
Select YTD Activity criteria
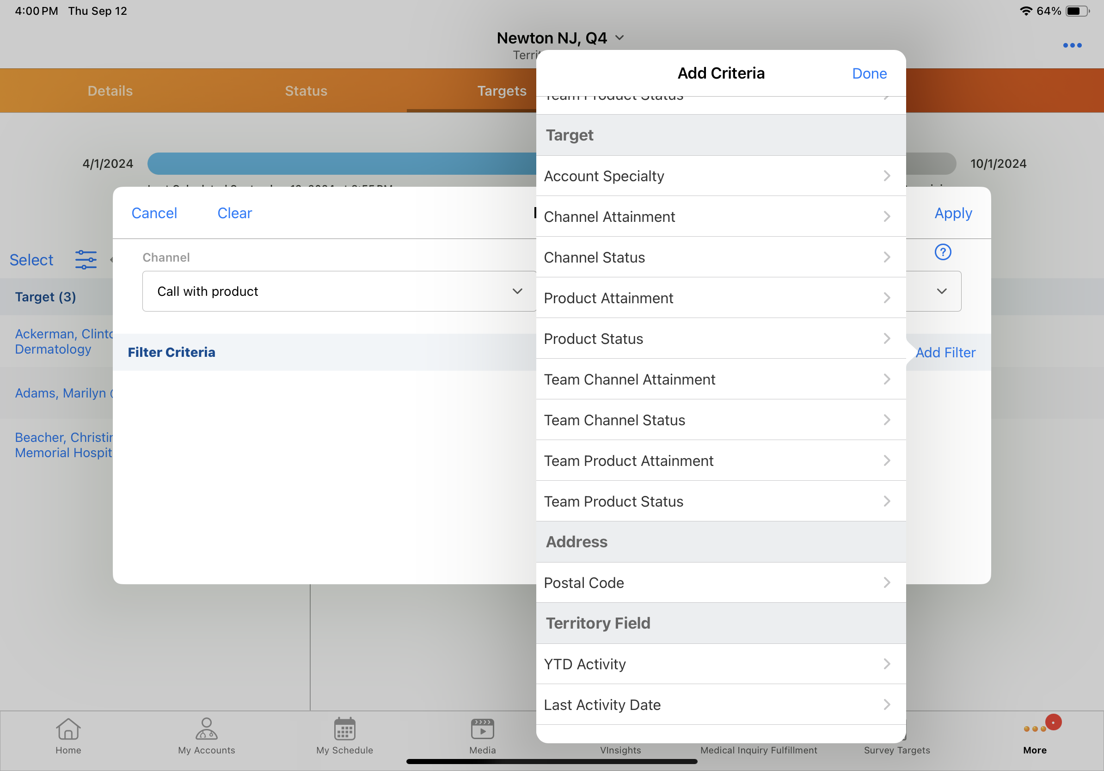pyautogui.click(x=720, y=664)
